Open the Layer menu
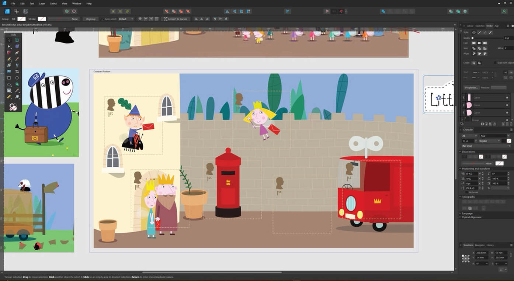514x281 pixels. pos(42,4)
